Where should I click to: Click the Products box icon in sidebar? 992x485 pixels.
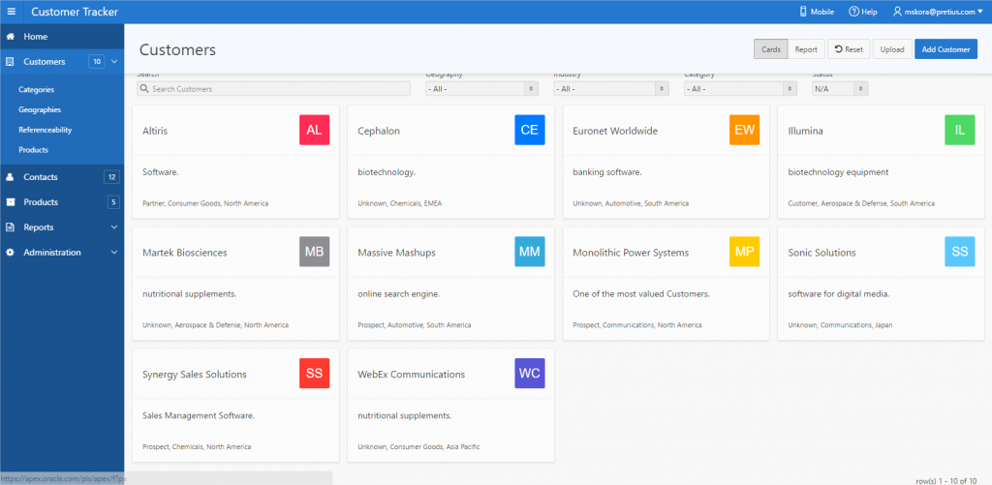tap(10, 202)
